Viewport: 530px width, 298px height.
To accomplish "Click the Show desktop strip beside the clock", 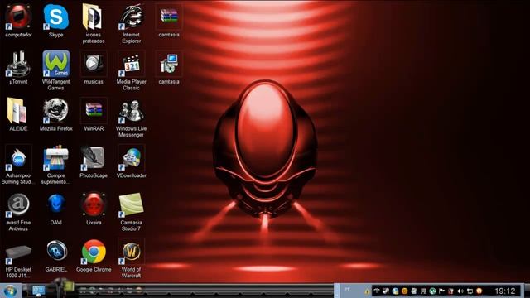I will pyautogui.click(x=527, y=291).
